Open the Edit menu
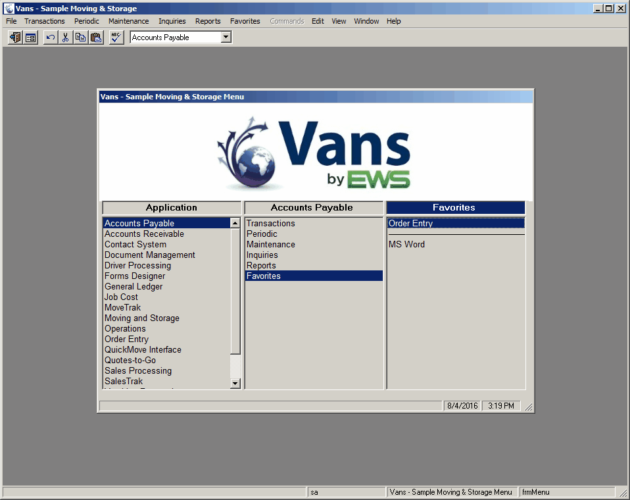The width and height of the screenshot is (630, 500). click(x=318, y=21)
